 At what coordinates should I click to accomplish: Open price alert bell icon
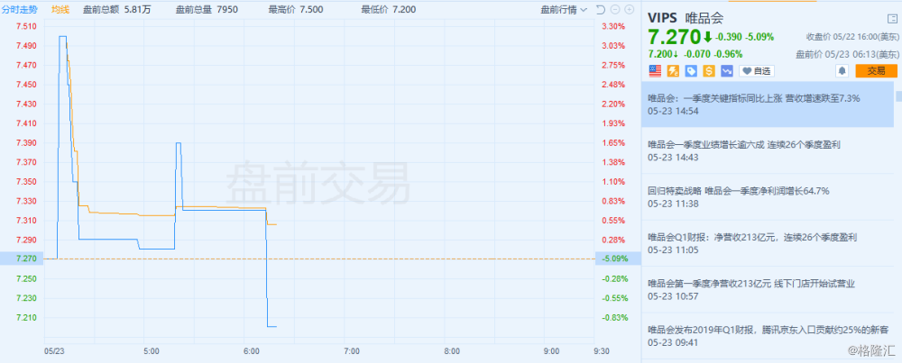842,70
